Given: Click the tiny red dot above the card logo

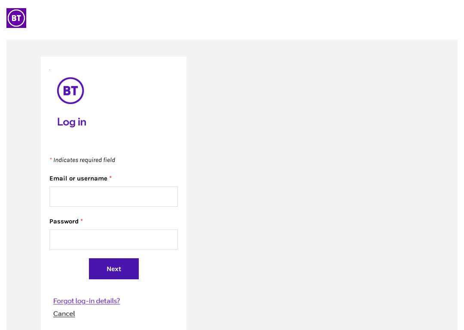Looking at the screenshot, I should [x=50, y=70].
